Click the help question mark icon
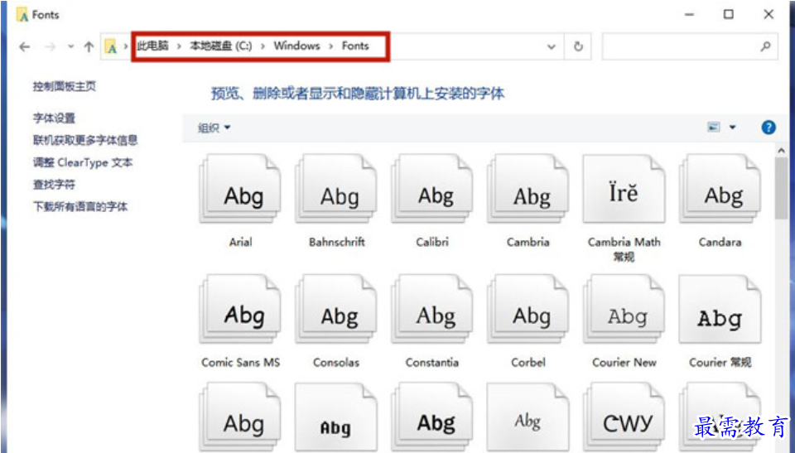 768,128
